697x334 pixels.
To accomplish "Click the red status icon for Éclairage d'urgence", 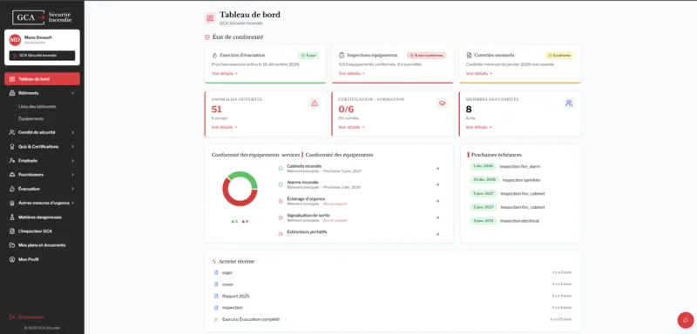I will tap(281, 202).
